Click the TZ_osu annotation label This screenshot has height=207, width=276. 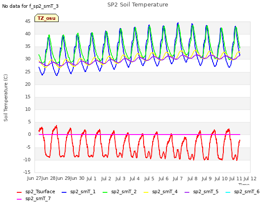(47, 18)
